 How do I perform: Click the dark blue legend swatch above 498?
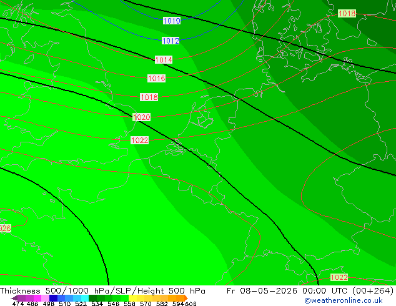coord(53,298)
